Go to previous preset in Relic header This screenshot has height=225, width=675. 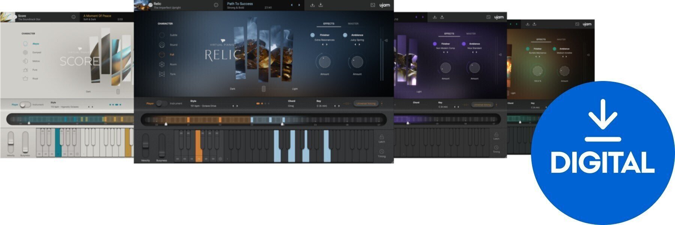click(292, 5)
